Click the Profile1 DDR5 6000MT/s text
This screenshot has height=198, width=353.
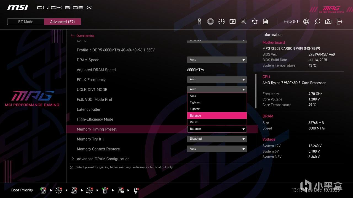click(x=116, y=50)
